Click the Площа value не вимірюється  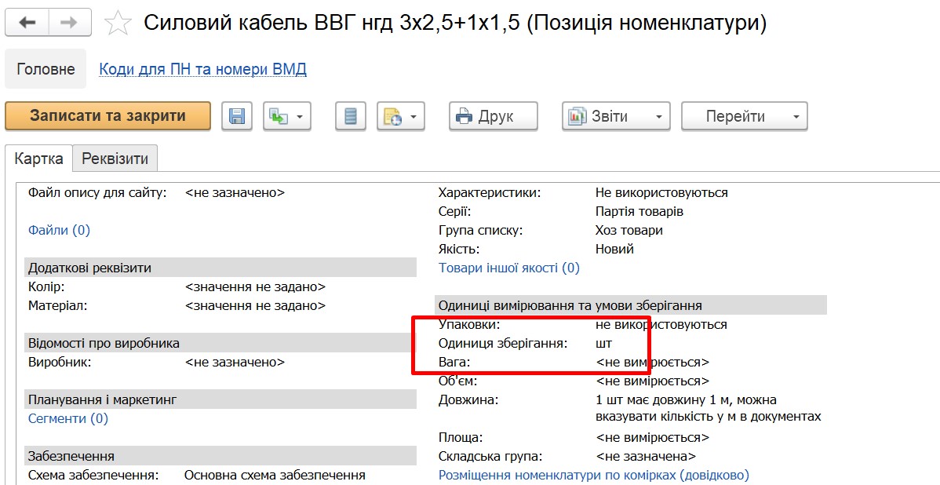tap(652, 437)
